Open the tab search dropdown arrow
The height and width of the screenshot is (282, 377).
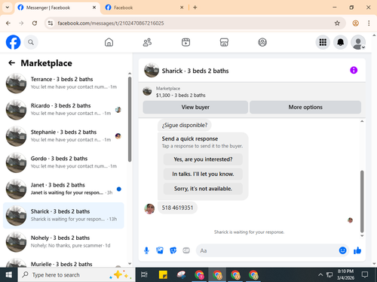(x=8, y=8)
